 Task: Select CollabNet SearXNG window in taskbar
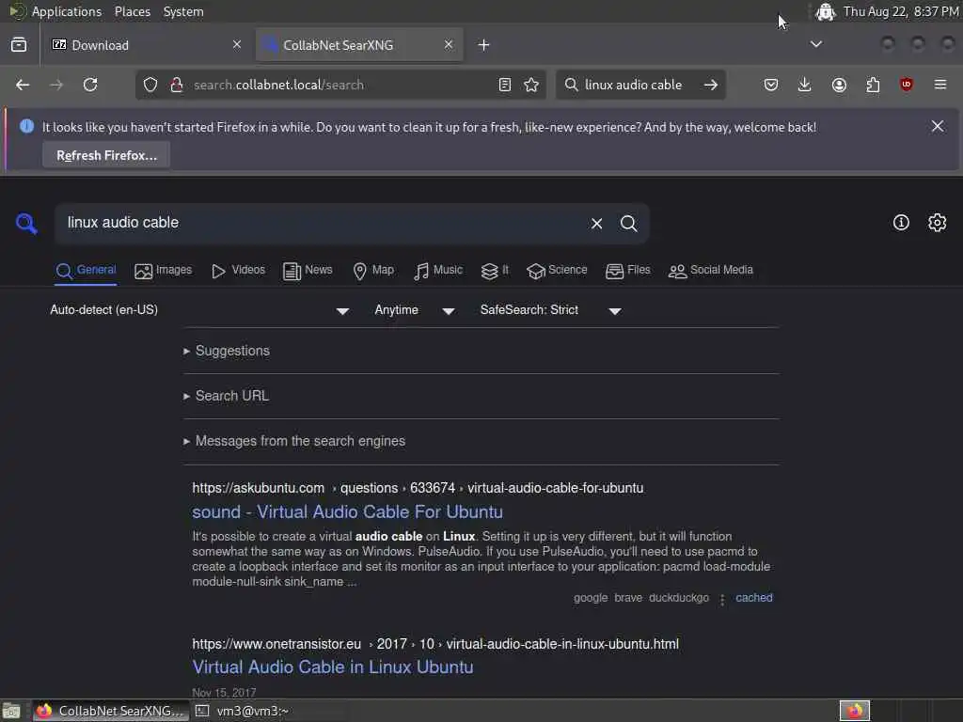[111, 711]
